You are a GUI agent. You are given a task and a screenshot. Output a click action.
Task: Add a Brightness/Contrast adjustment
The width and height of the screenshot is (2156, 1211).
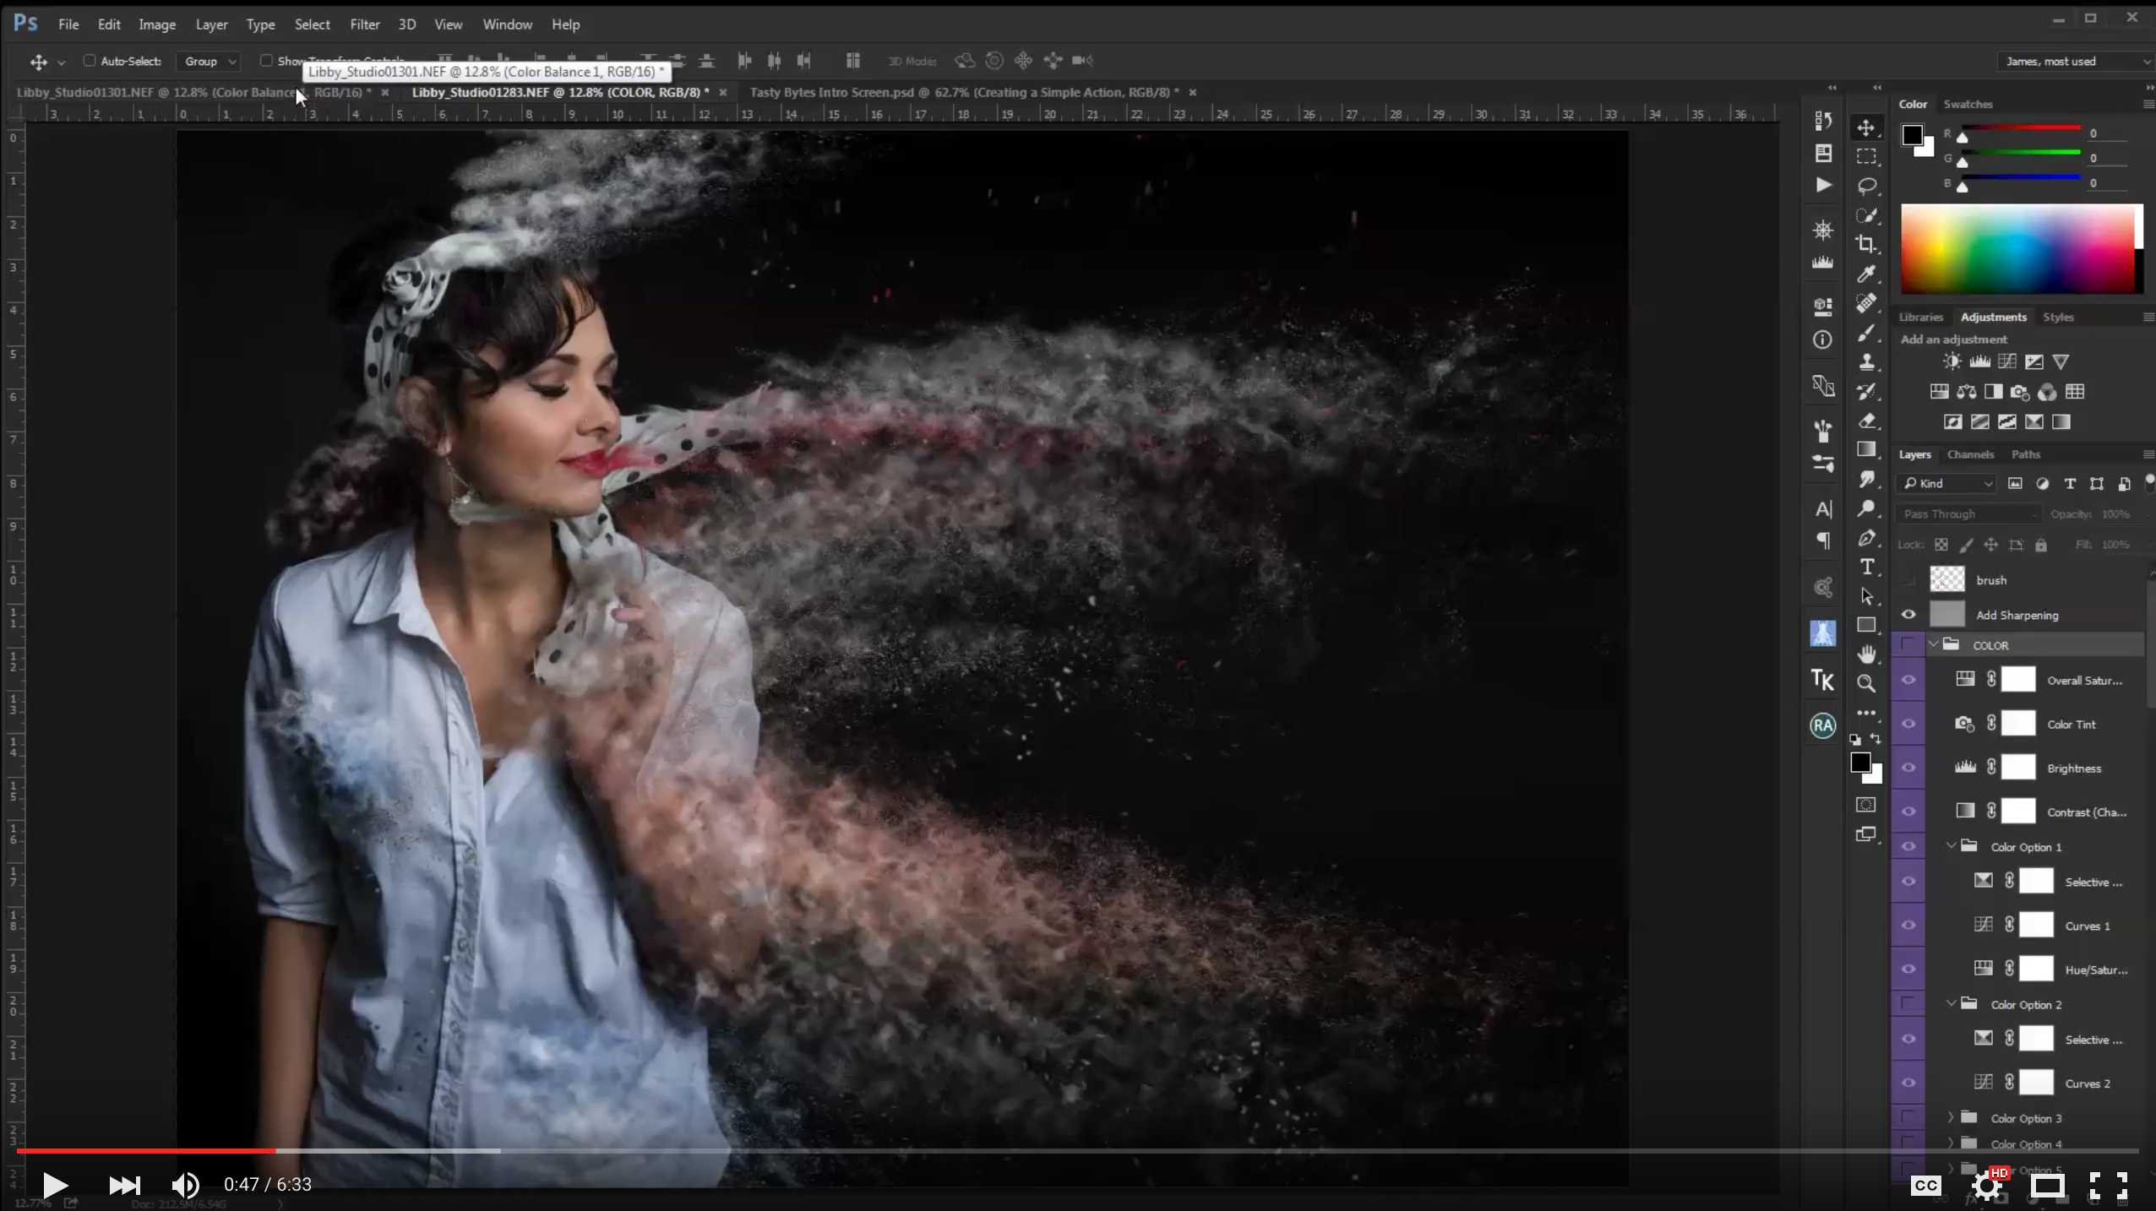coord(1952,361)
